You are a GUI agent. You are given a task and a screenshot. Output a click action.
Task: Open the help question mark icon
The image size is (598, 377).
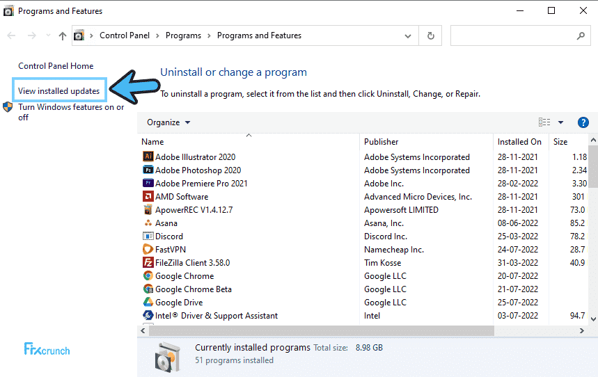(x=583, y=122)
